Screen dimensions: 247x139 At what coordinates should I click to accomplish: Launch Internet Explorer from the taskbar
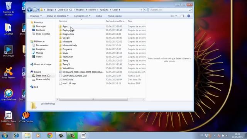pyautogui.click(x=16, y=136)
